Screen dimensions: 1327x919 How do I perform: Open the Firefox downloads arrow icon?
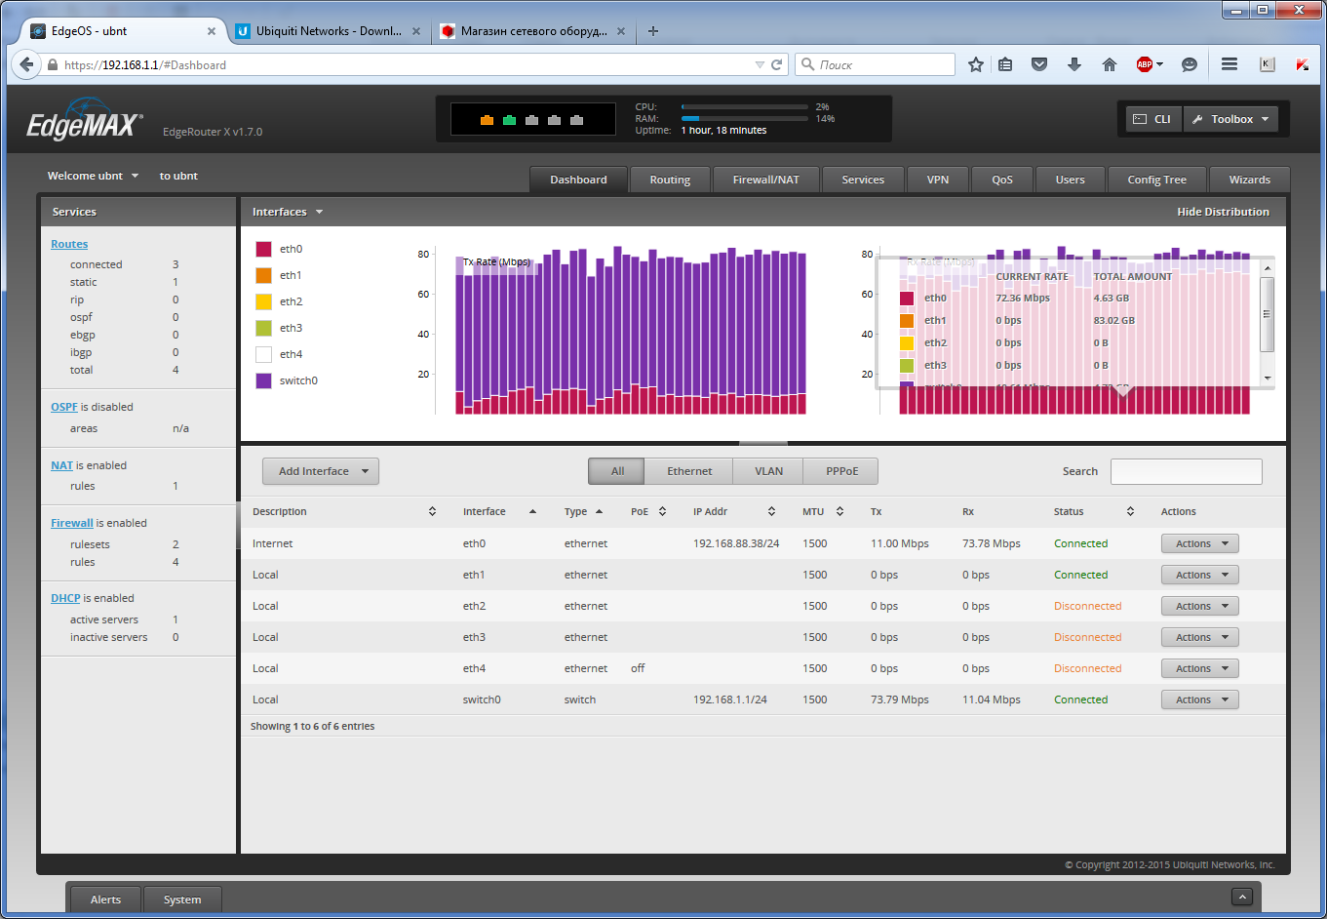[x=1074, y=64]
